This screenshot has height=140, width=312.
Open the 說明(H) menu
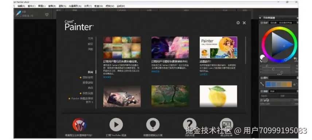coord(121,6)
